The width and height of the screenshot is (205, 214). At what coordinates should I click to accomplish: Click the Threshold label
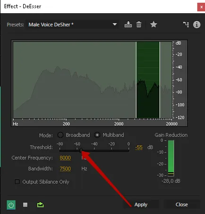click(x=41, y=147)
